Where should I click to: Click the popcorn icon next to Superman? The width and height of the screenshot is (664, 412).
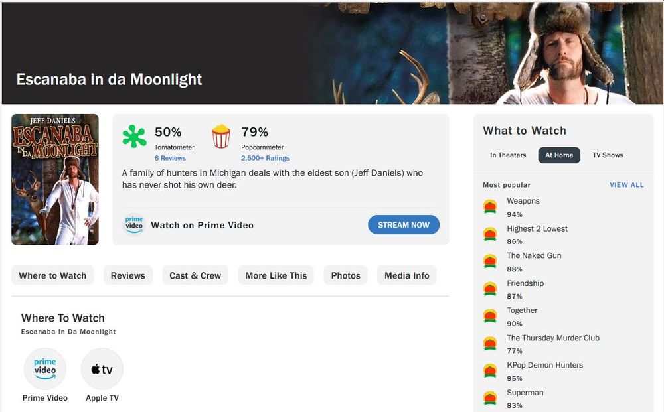490,397
